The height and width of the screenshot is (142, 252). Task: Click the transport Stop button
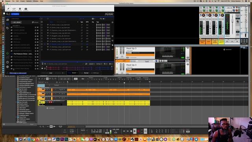(x=131, y=131)
